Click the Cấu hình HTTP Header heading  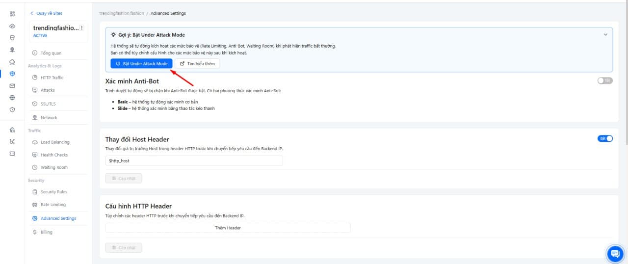coord(138,206)
